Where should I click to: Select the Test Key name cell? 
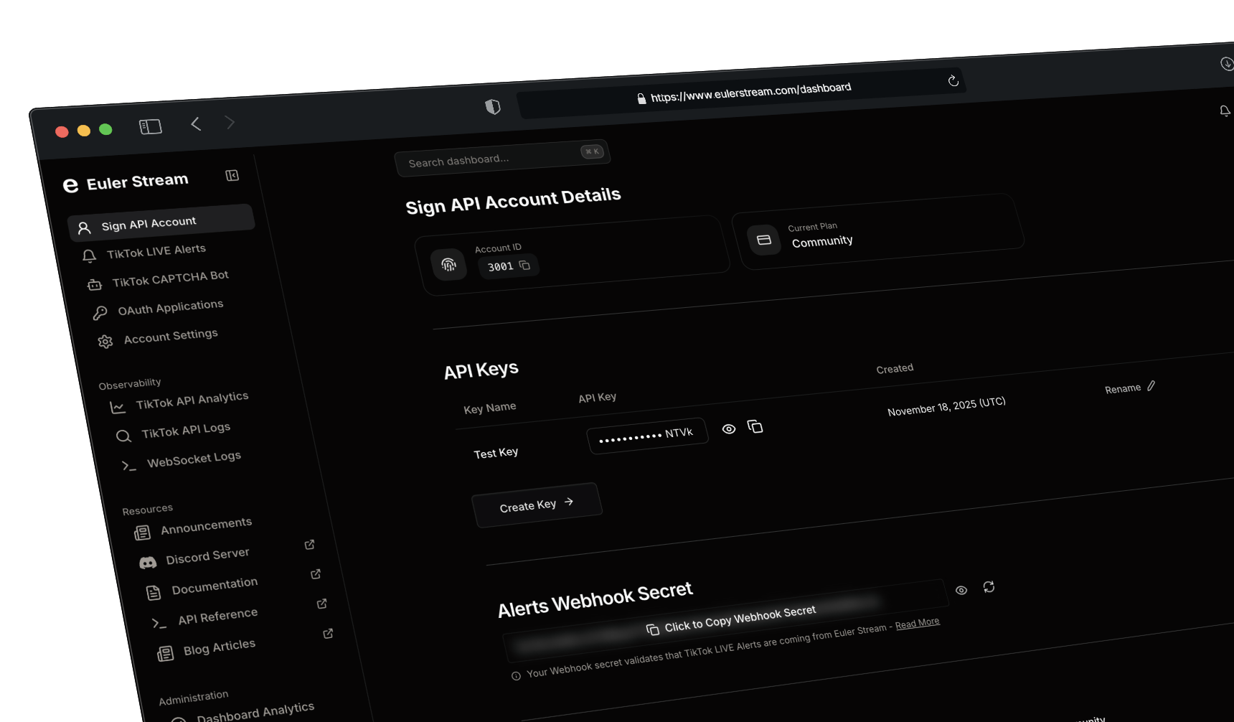[496, 453]
